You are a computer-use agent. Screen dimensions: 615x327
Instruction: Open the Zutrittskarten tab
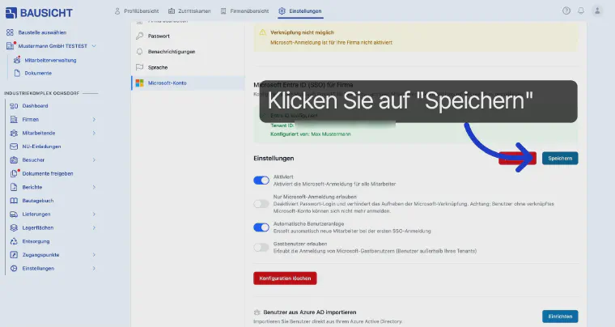[x=189, y=11]
